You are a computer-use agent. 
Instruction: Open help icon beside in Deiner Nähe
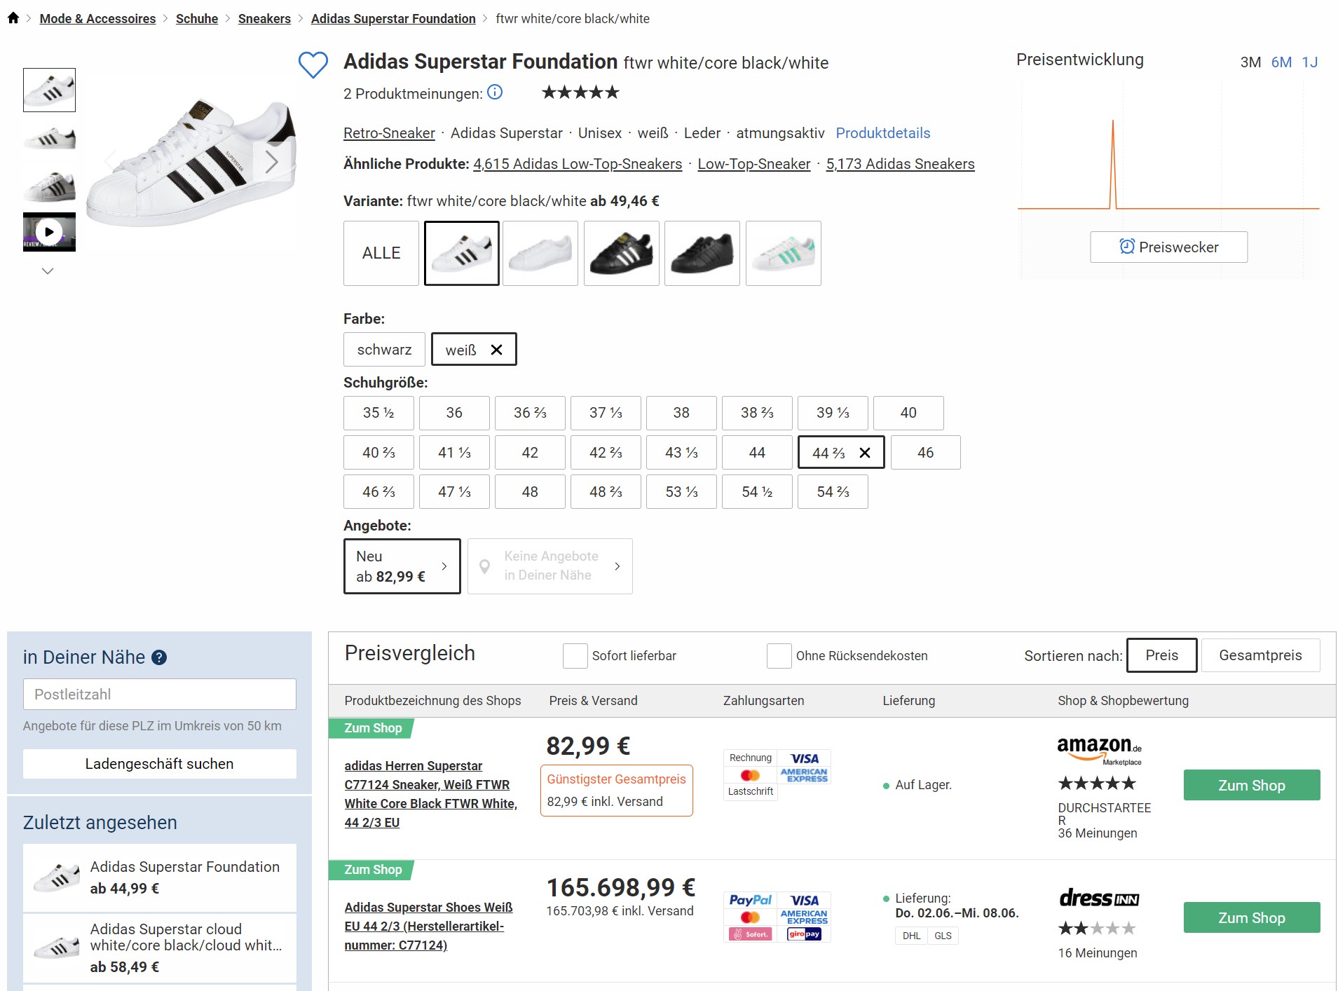(x=159, y=657)
